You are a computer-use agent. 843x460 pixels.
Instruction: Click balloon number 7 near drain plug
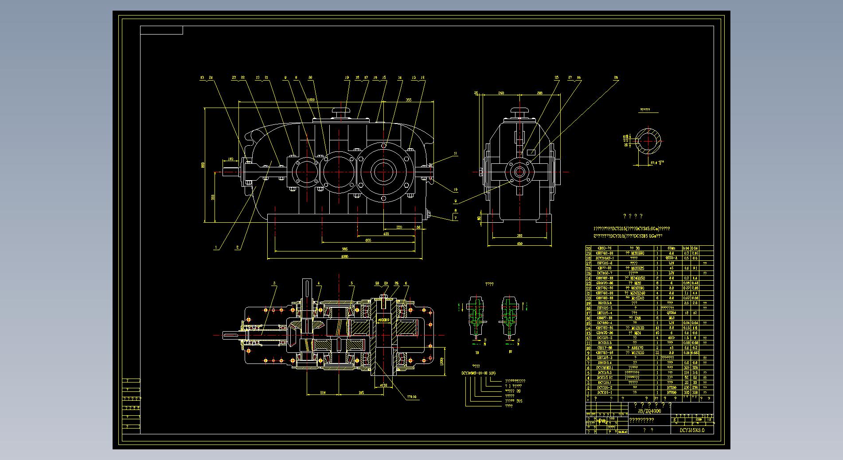click(455, 218)
